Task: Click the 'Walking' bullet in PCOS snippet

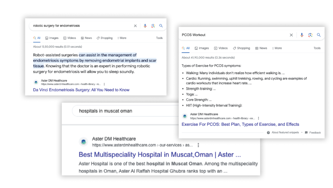Action: pos(235,73)
